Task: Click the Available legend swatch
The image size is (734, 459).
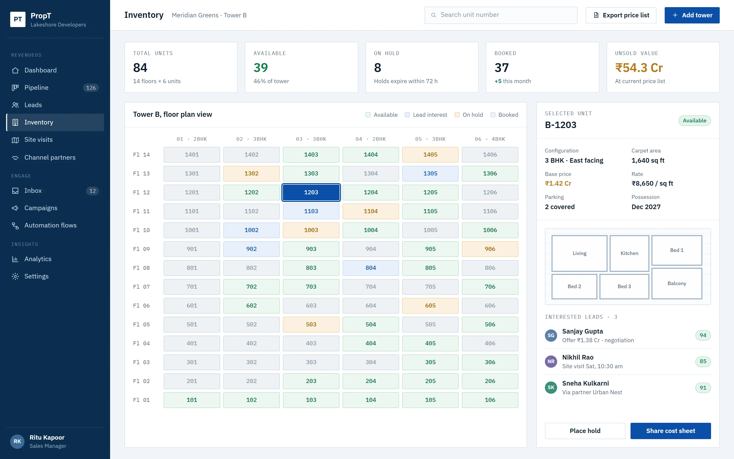Action: (x=368, y=115)
